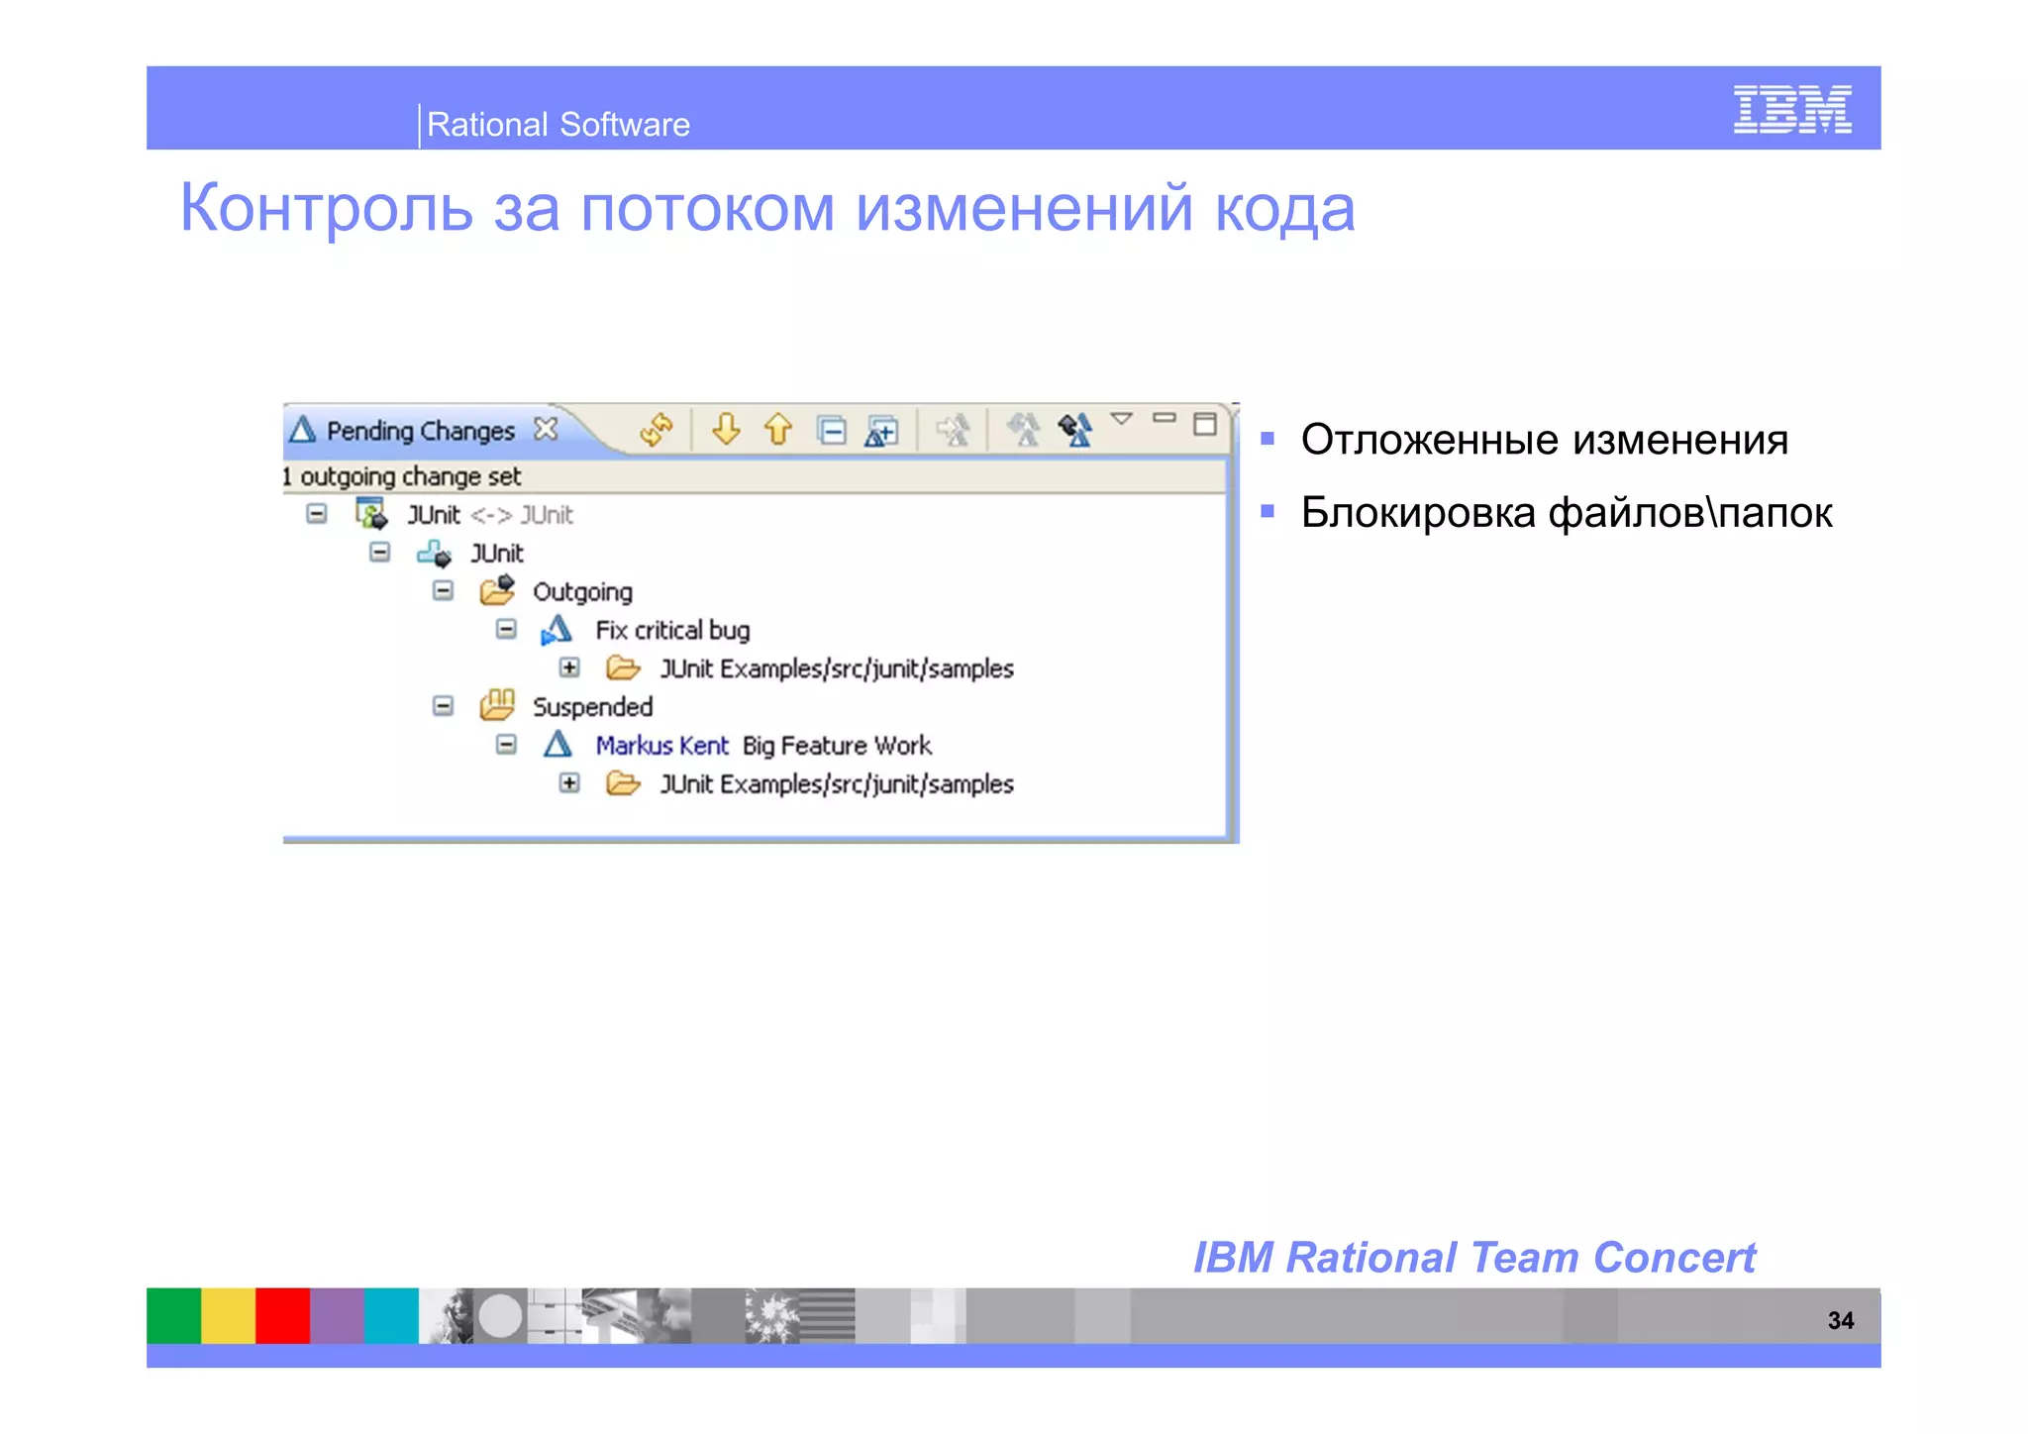Minimize the Pending Changes view
The width and height of the screenshot is (2028, 1434).
click(x=1165, y=418)
